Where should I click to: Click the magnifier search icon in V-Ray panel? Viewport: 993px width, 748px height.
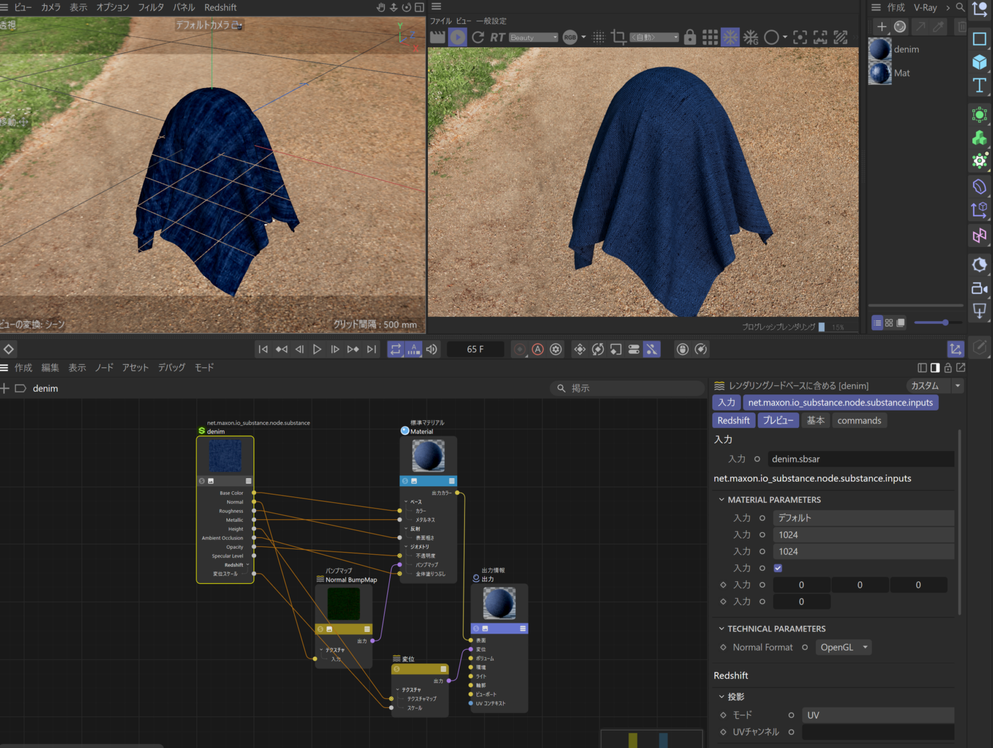(x=961, y=8)
